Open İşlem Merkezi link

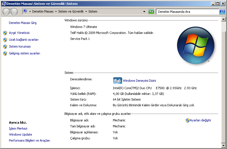coord(18,128)
